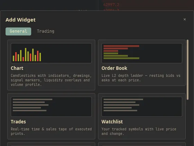The height and width of the screenshot is (146, 194).
Task: Click the 62997.2 price in background
Action: [x=111, y=5]
